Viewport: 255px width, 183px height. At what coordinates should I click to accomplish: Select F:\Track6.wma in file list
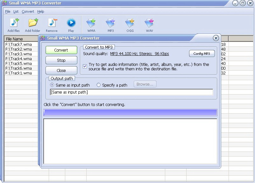[18, 68]
